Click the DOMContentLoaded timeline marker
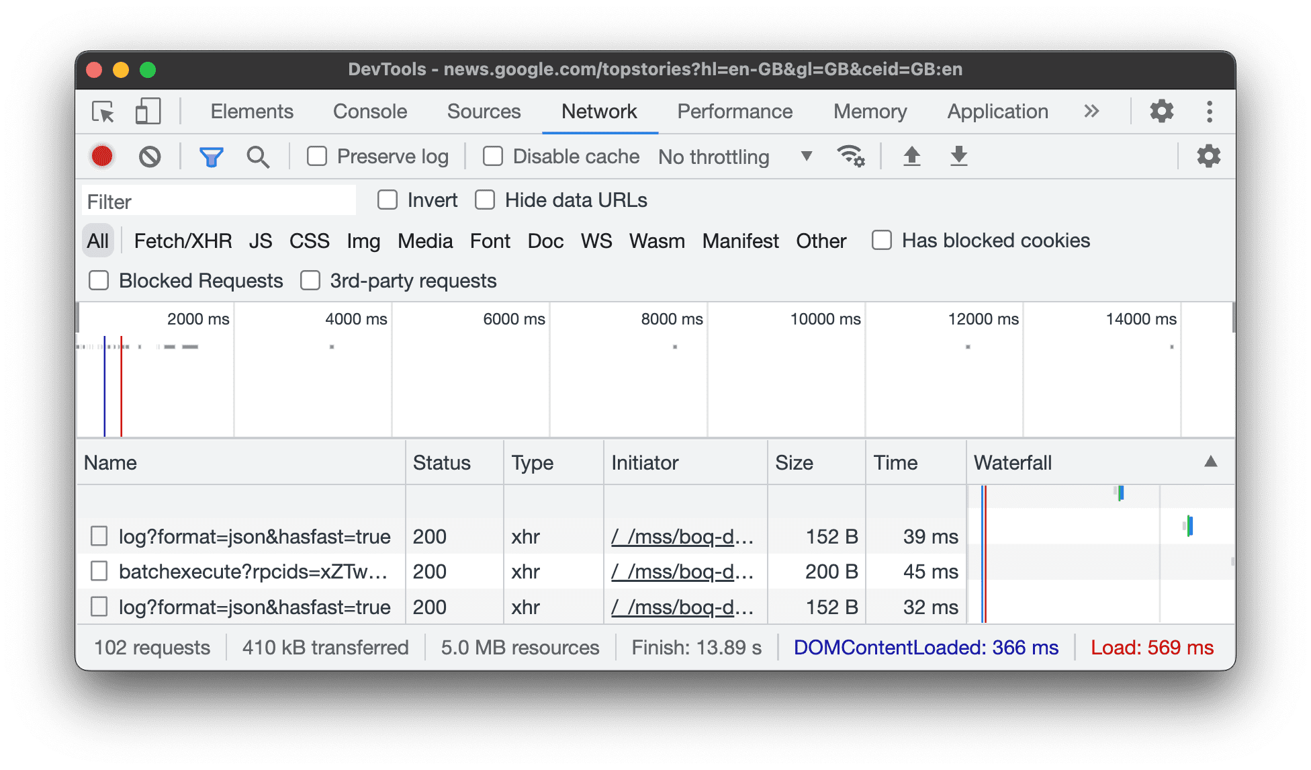 [x=103, y=385]
